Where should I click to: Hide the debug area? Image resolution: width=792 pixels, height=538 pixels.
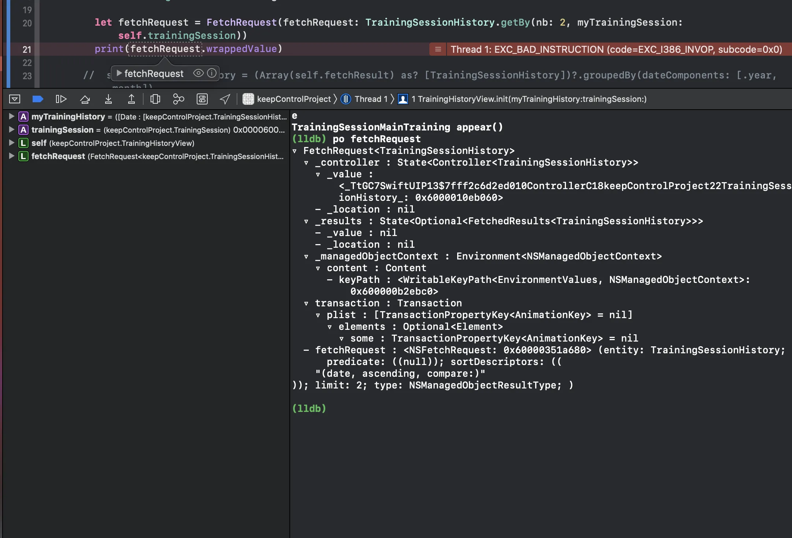tap(15, 99)
